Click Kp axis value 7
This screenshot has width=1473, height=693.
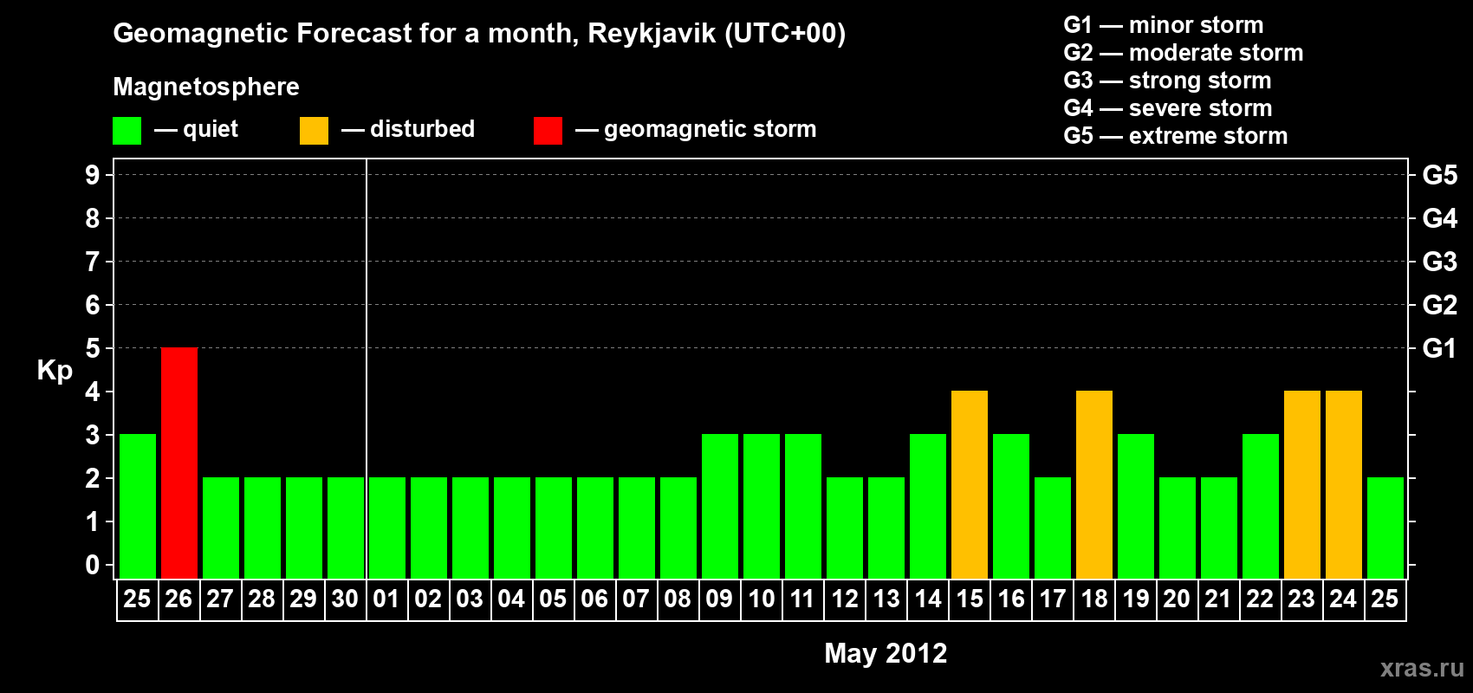pyautogui.click(x=93, y=262)
